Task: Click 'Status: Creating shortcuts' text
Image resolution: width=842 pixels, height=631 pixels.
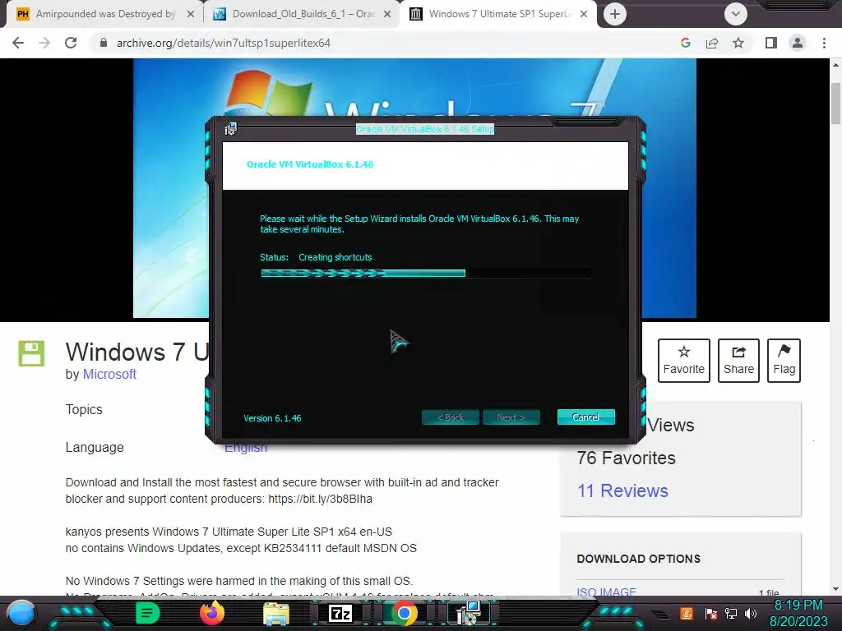Action: tap(316, 257)
